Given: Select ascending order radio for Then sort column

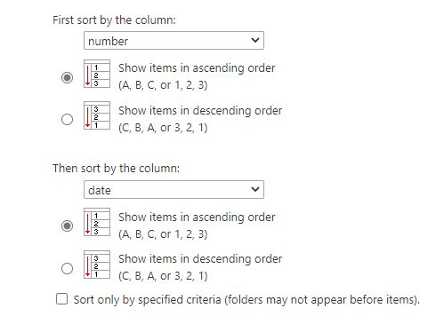Looking at the screenshot, I should pyautogui.click(x=67, y=225).
